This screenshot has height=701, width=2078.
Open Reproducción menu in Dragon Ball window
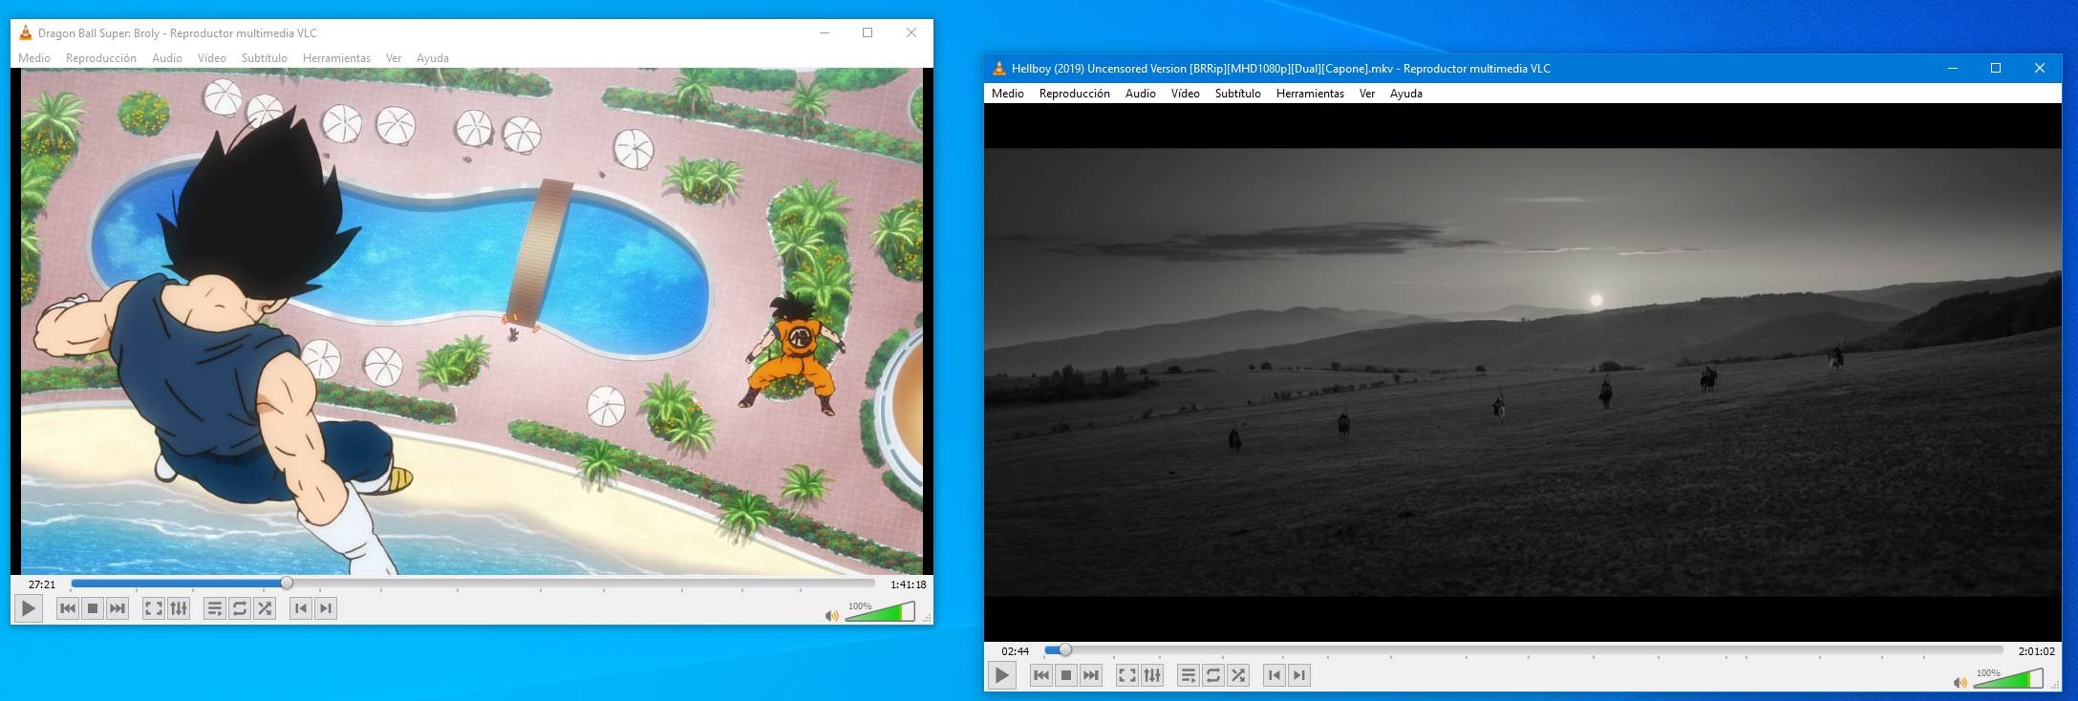click(101, 58)
